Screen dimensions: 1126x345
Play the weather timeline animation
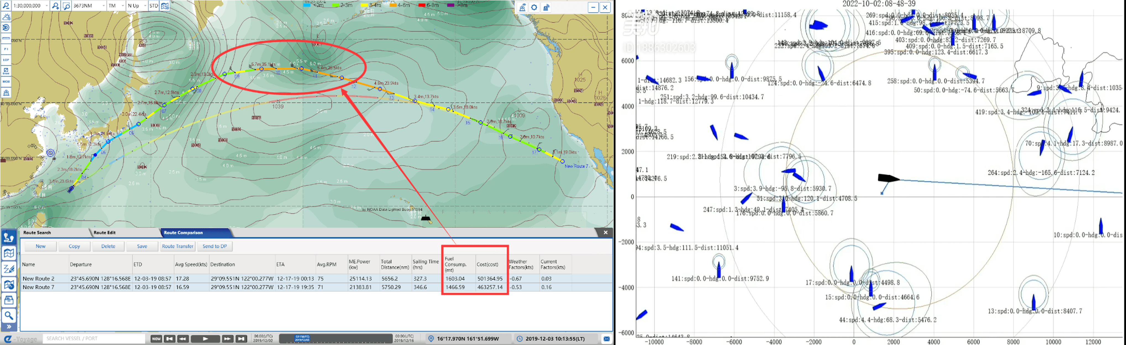[205, 339]
